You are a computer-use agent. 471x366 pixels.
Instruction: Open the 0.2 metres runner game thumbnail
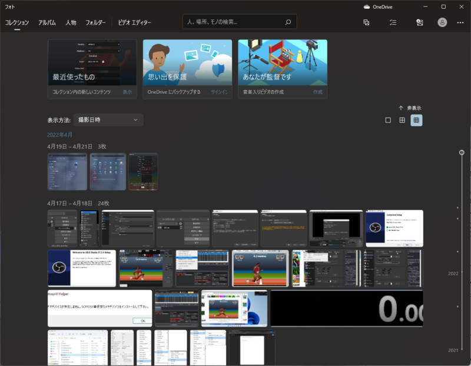tap(260, 268)
